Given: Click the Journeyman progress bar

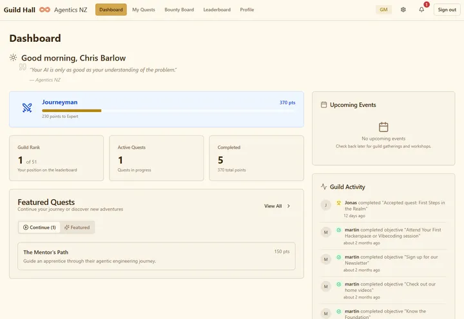Looking at the screenshot, I should click(x=168, y=111).
